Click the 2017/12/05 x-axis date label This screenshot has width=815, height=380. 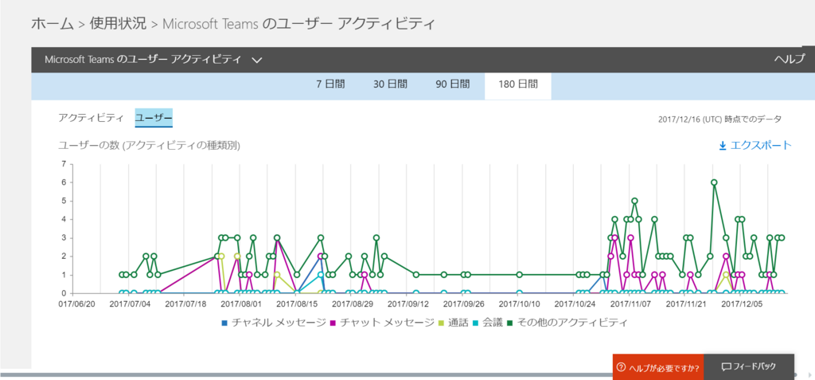pyautogui.click(x=742, y=303)
